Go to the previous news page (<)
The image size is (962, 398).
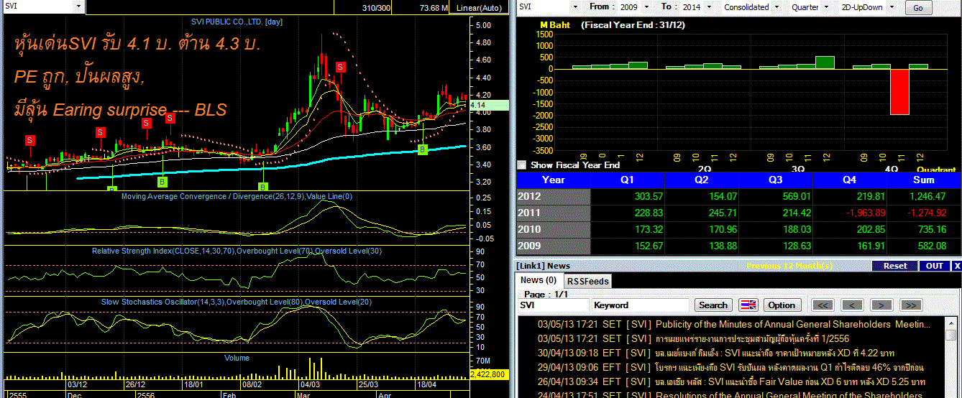(852, 305)
